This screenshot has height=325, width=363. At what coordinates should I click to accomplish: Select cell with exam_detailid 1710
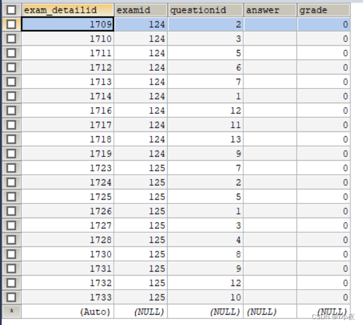[68, 39]
